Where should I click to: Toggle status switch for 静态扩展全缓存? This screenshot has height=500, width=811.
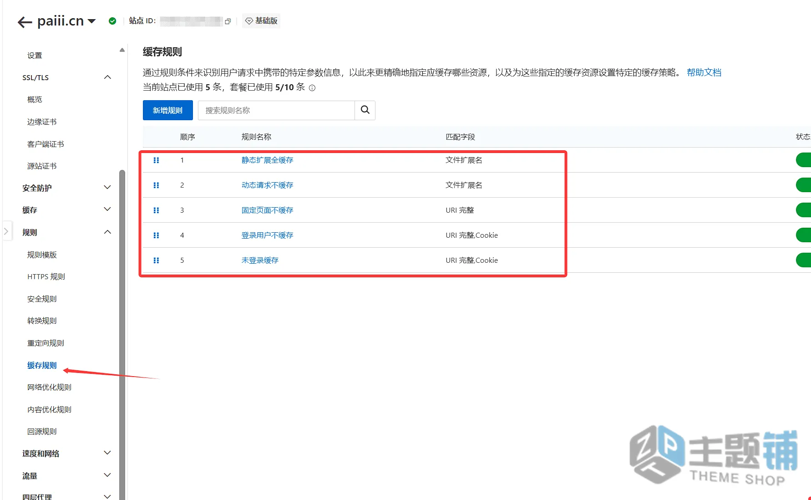click(x=804, y=160)
